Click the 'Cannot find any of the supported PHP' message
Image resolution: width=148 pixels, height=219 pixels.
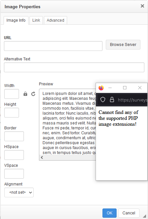coord(118,118)
